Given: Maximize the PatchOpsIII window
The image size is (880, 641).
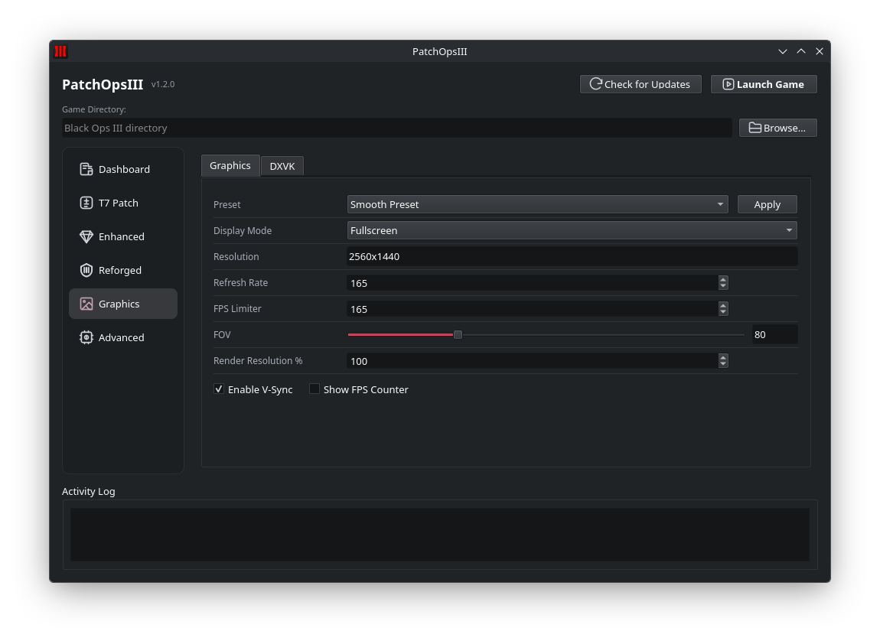Looking at the screenshot, I should pos(801,51).
